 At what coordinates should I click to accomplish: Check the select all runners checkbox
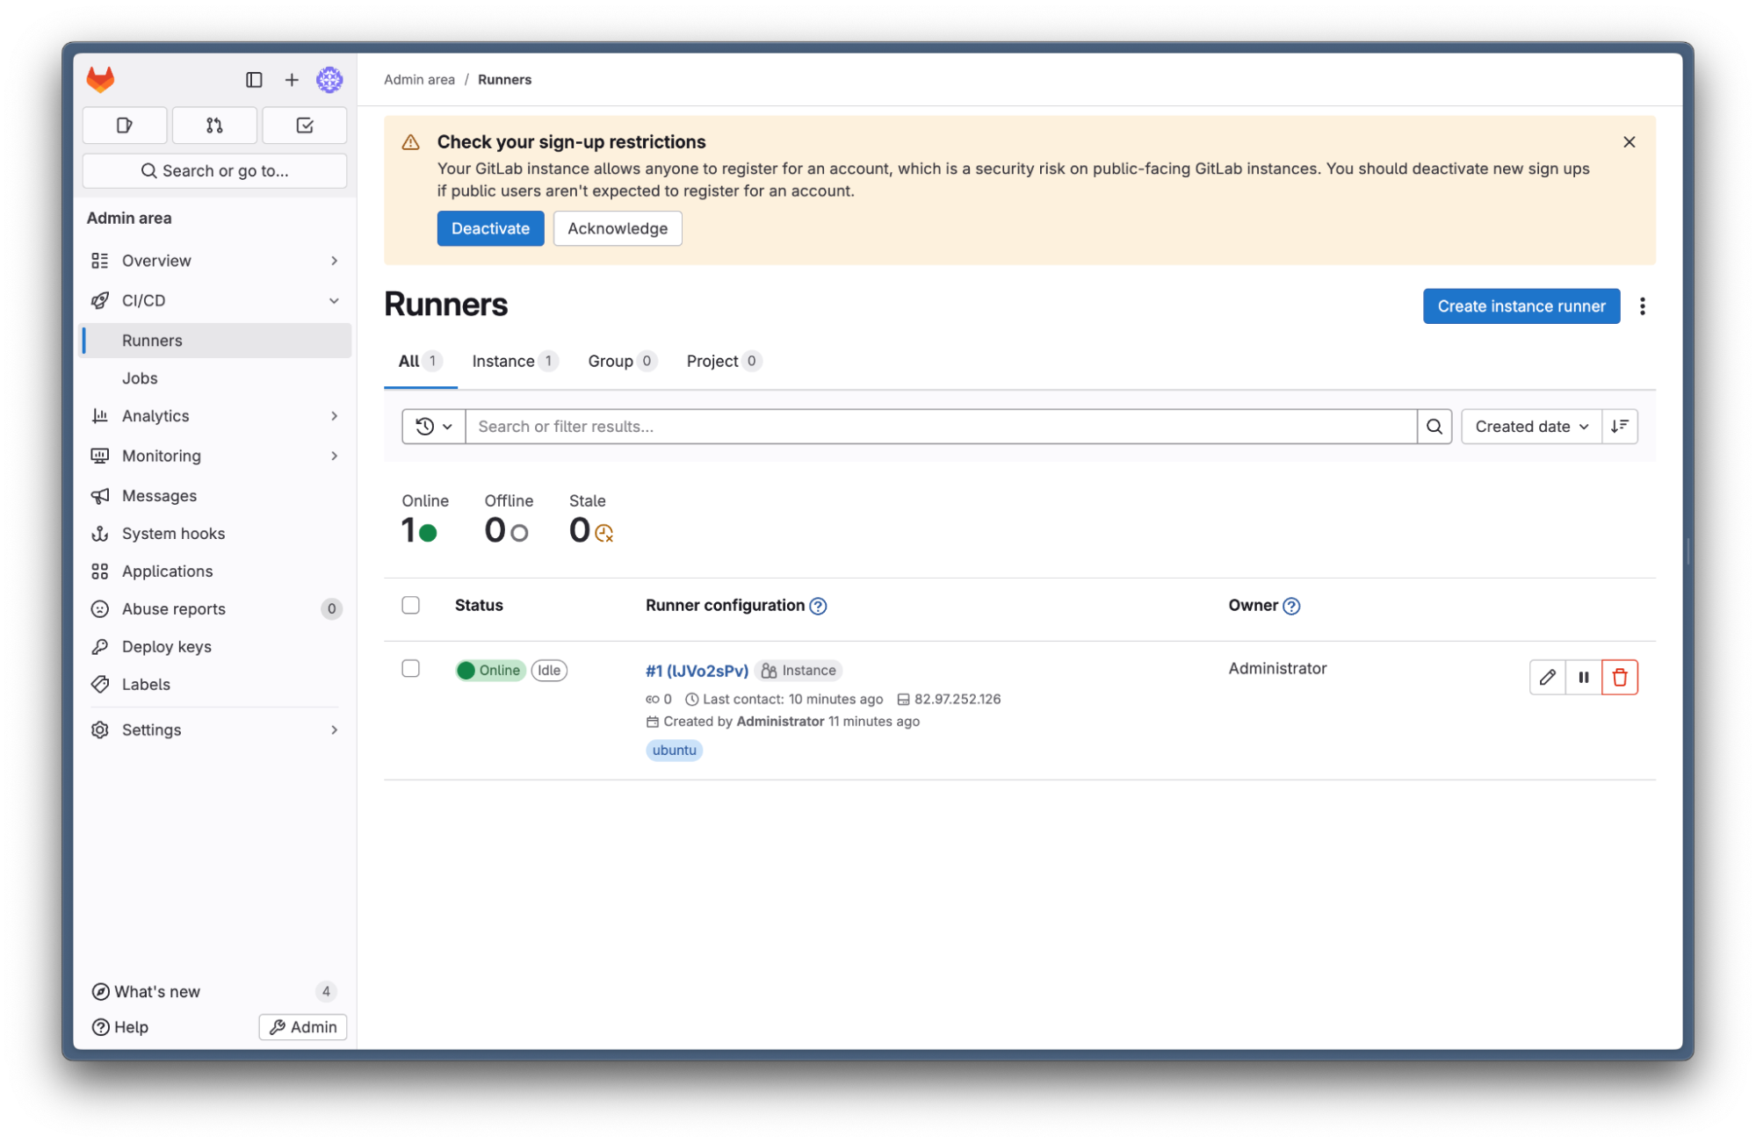tap(410, 606)
